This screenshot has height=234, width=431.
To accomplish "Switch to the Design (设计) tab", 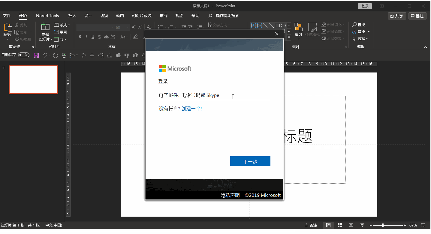I will (88, 16).
